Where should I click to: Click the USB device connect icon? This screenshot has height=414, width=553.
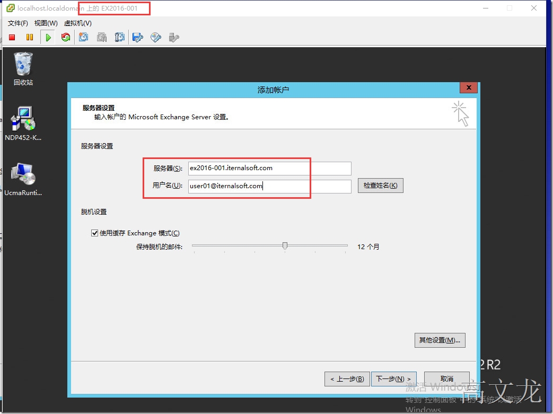(x=174, y=38)
